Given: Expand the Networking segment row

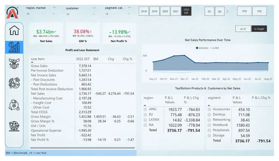Looking at the screenshot, I should (209, 120).
